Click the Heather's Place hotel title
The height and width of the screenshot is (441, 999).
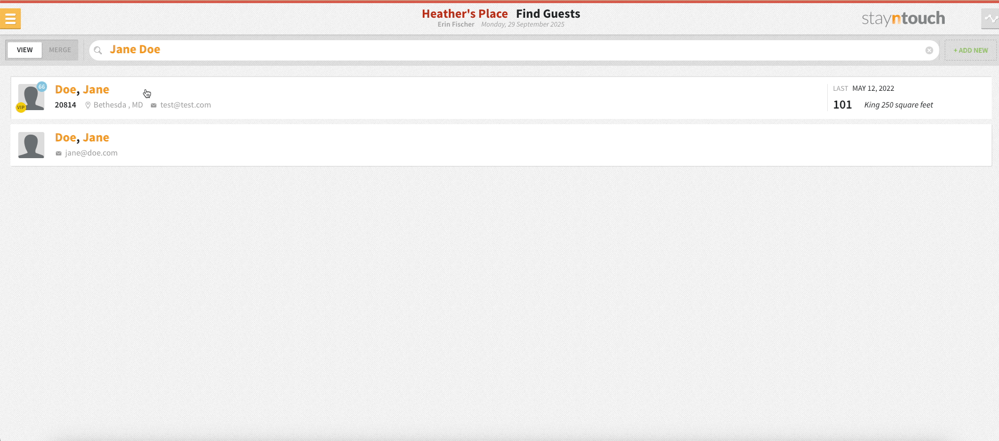(465, 14)
